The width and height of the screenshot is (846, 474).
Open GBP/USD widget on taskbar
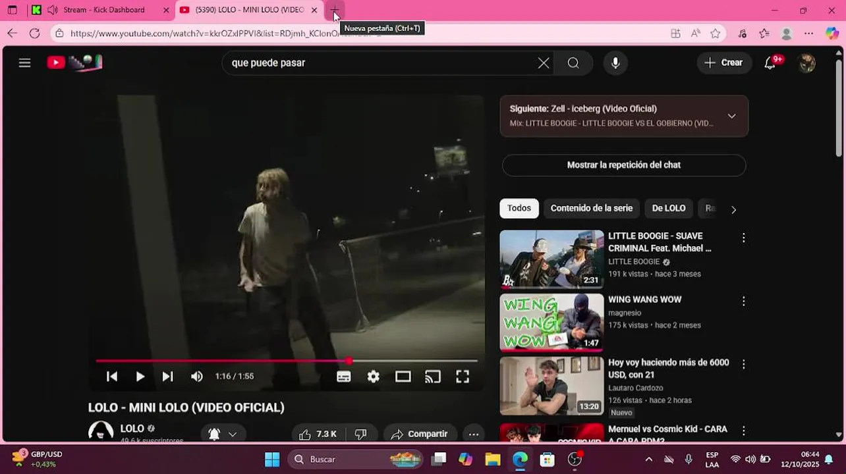(x=38, y=459)
